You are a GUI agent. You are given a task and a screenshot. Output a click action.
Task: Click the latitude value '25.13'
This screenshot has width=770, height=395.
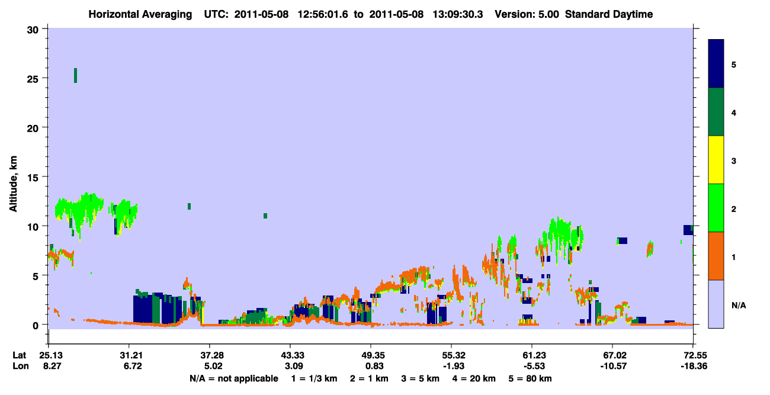[51, 355]
